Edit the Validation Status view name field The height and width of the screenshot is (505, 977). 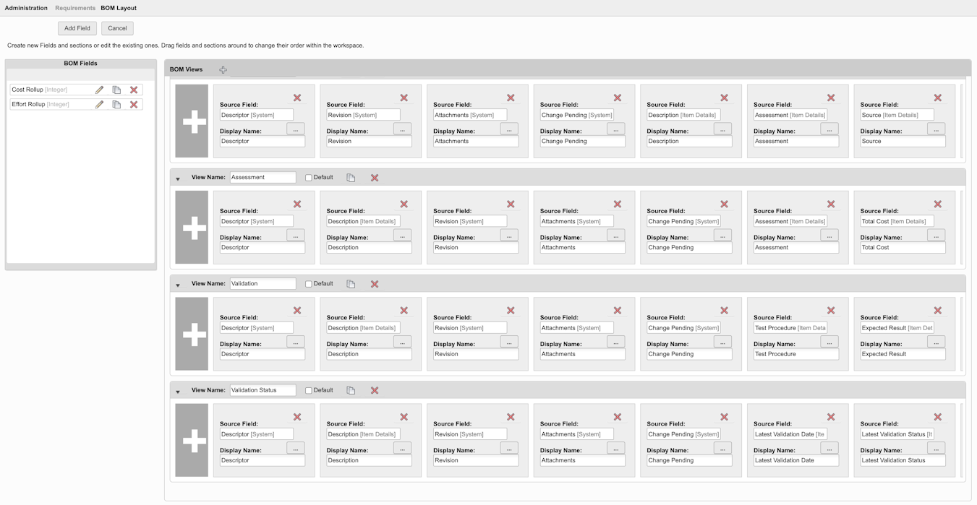tap(263, 390)
